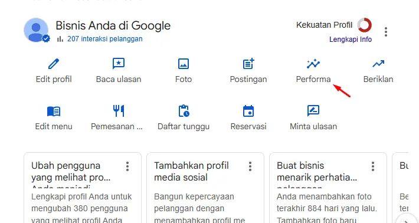Screen dimensions: 419x223
Task: Click text 'Bangun kepercayaan pelanggan dengan'
Action: (194, 203)
